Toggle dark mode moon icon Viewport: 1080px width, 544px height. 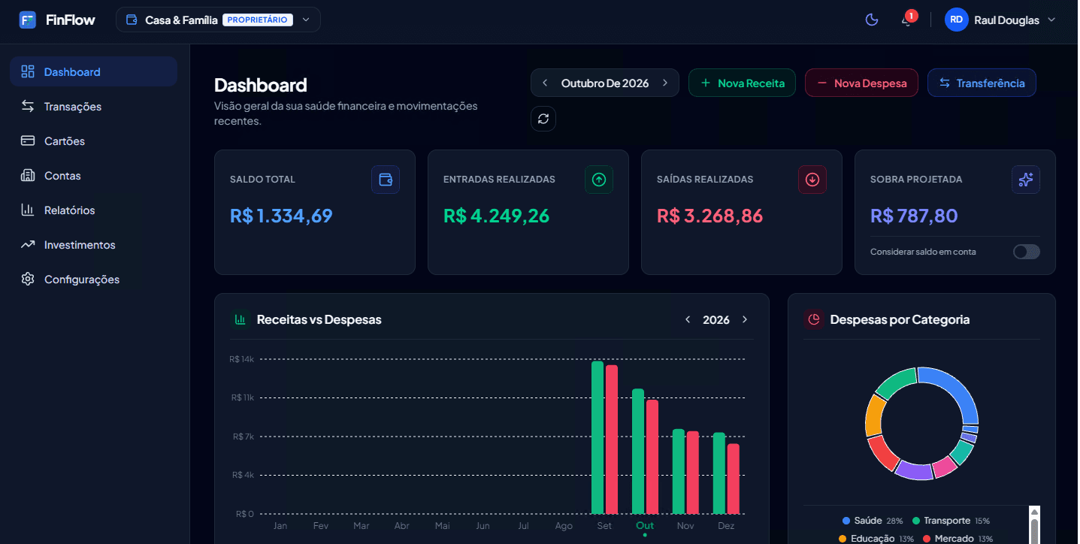[x=872, y=20]
